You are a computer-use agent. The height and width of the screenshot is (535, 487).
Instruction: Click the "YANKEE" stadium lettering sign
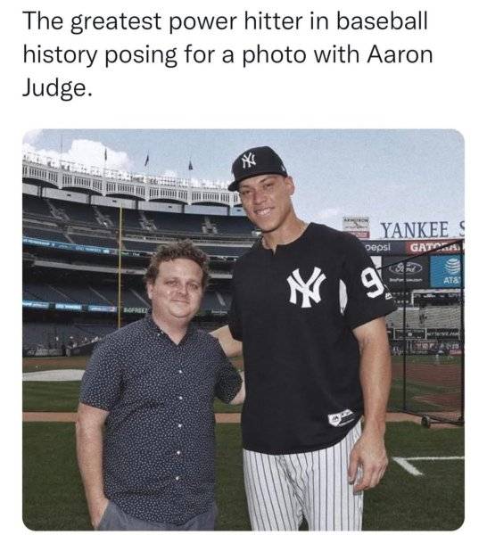(415, 230)
